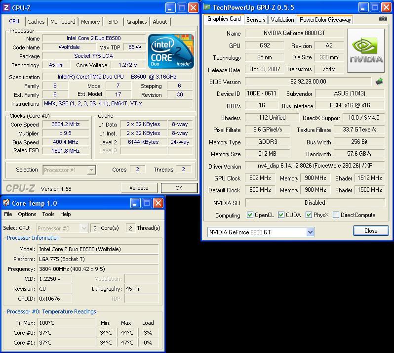This screenshot has height=353, width=394.
Task: Click the Intel Core 2 Duo logo
Action: click(x=171, y=51)
